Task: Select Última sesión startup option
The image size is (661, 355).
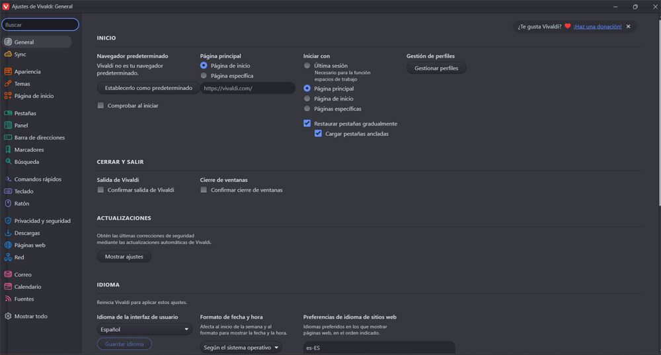Action: tap(307, 66)
